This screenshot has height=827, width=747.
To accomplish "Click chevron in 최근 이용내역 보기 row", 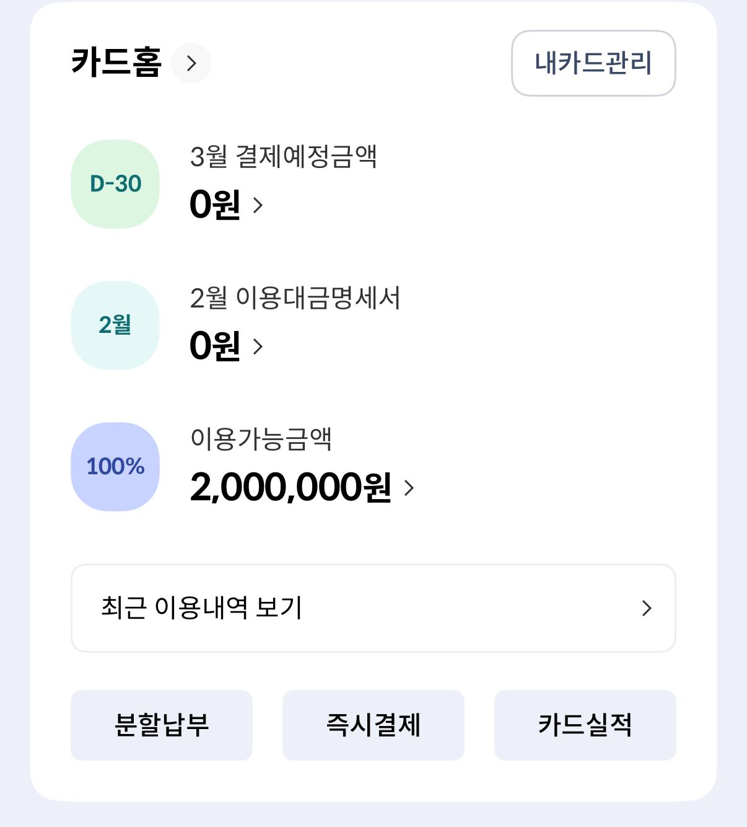I will [647, 608].
